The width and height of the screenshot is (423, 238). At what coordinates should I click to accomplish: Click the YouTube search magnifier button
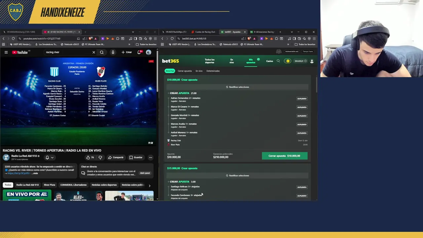point(102,52)
